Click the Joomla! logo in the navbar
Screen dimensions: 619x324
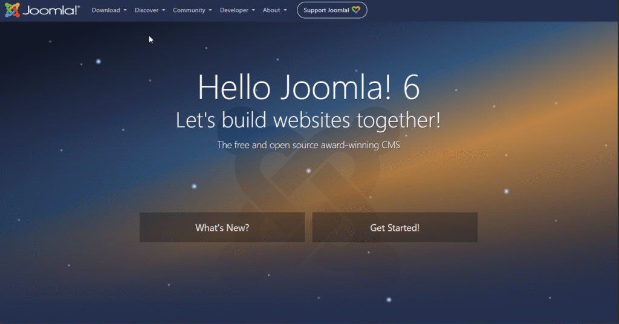(x=42, y=10)
